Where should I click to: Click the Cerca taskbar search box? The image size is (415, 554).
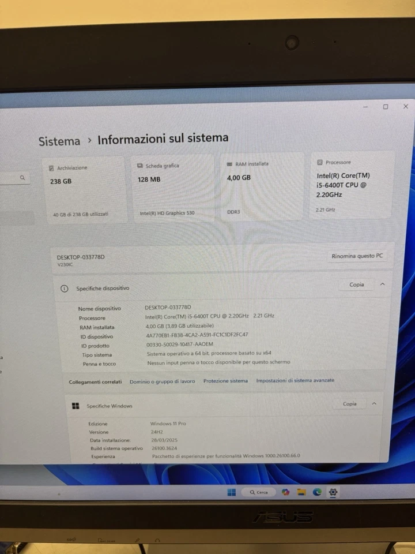258,492
